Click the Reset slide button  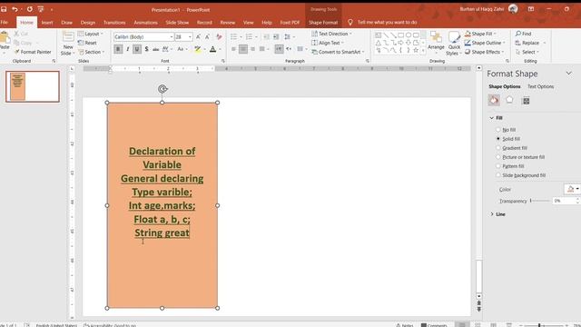(87, 43)
